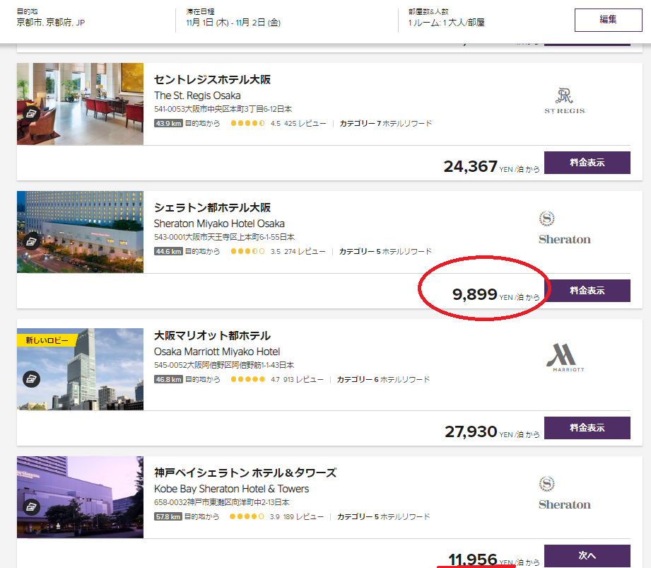Viewport: 651px width, 568px height.
Task: Click the Sheraton logo for Sheraton Miyako Osaka
Action: pyautogui.click(x=564, y=228)
